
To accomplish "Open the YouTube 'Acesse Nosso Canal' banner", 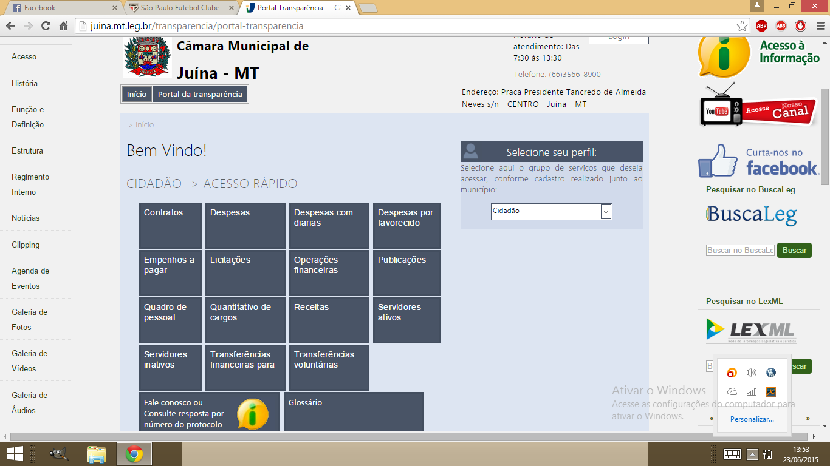I will [x=756, y=110].
